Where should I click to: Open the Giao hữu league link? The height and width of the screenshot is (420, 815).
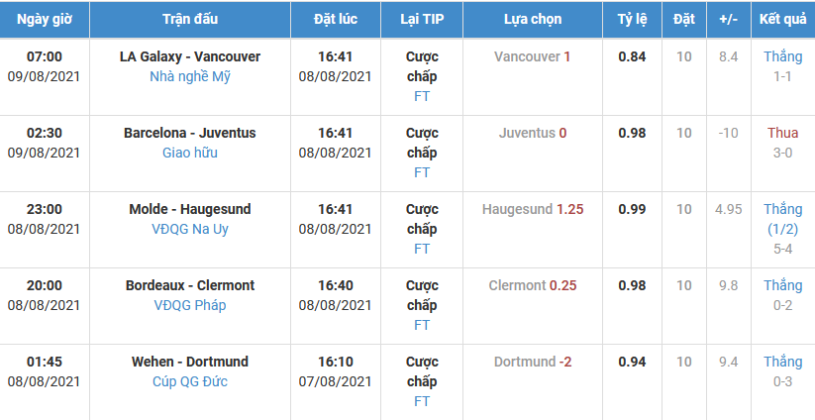pos(189,153)
